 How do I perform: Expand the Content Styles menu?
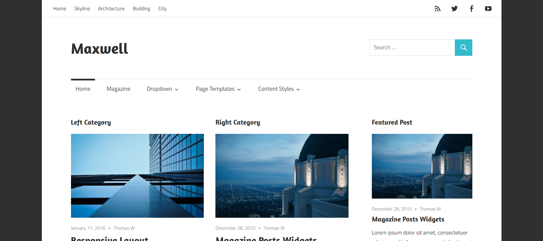279,89
